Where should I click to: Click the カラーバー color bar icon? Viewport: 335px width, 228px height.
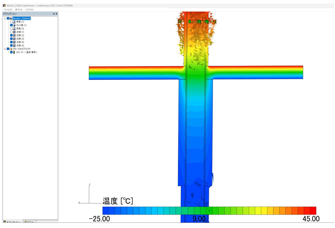click(14, 52)
